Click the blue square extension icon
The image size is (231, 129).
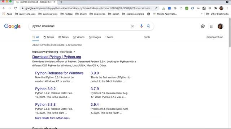(169, 8)
